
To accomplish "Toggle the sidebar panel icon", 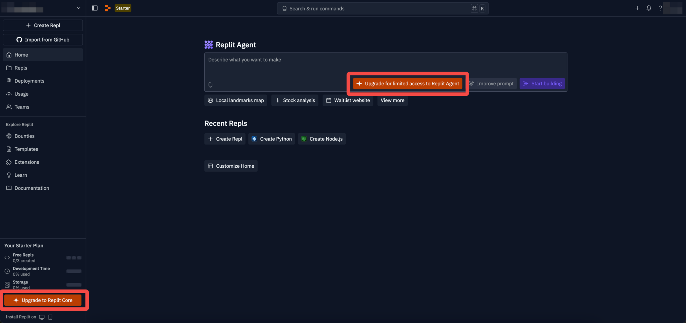I will (94, 8).
